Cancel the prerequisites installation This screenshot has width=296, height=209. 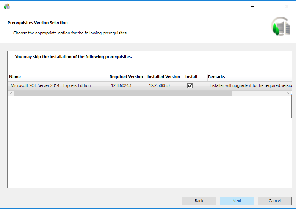click(275, 201)
